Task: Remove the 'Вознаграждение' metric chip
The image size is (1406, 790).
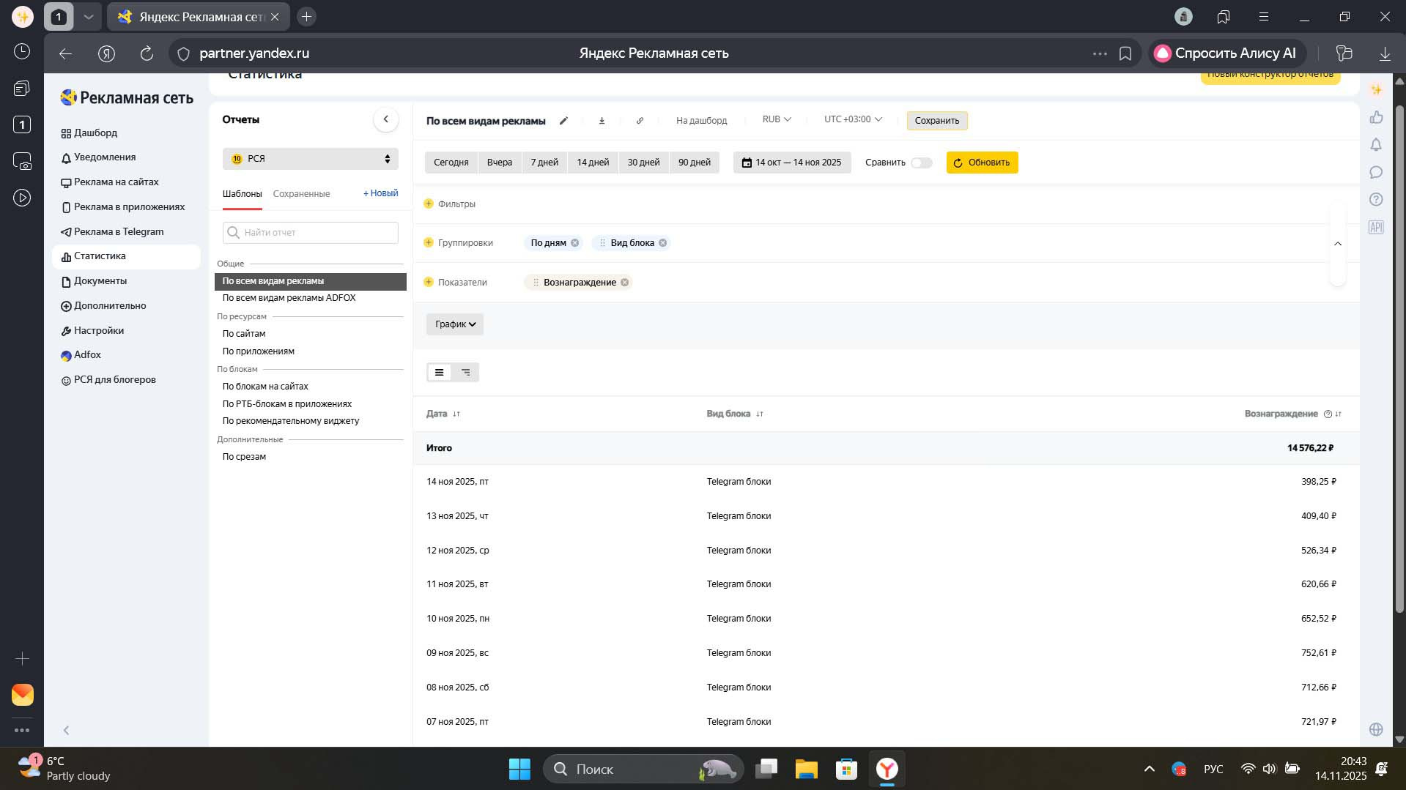Action: (x=625, y=283)
